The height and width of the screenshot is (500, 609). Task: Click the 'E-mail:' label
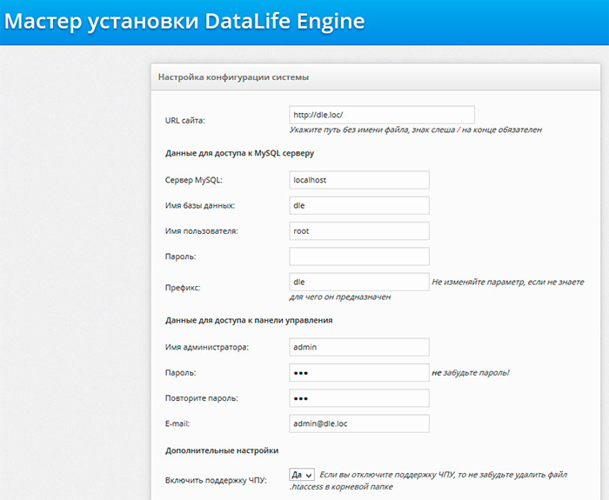(177, 424)
